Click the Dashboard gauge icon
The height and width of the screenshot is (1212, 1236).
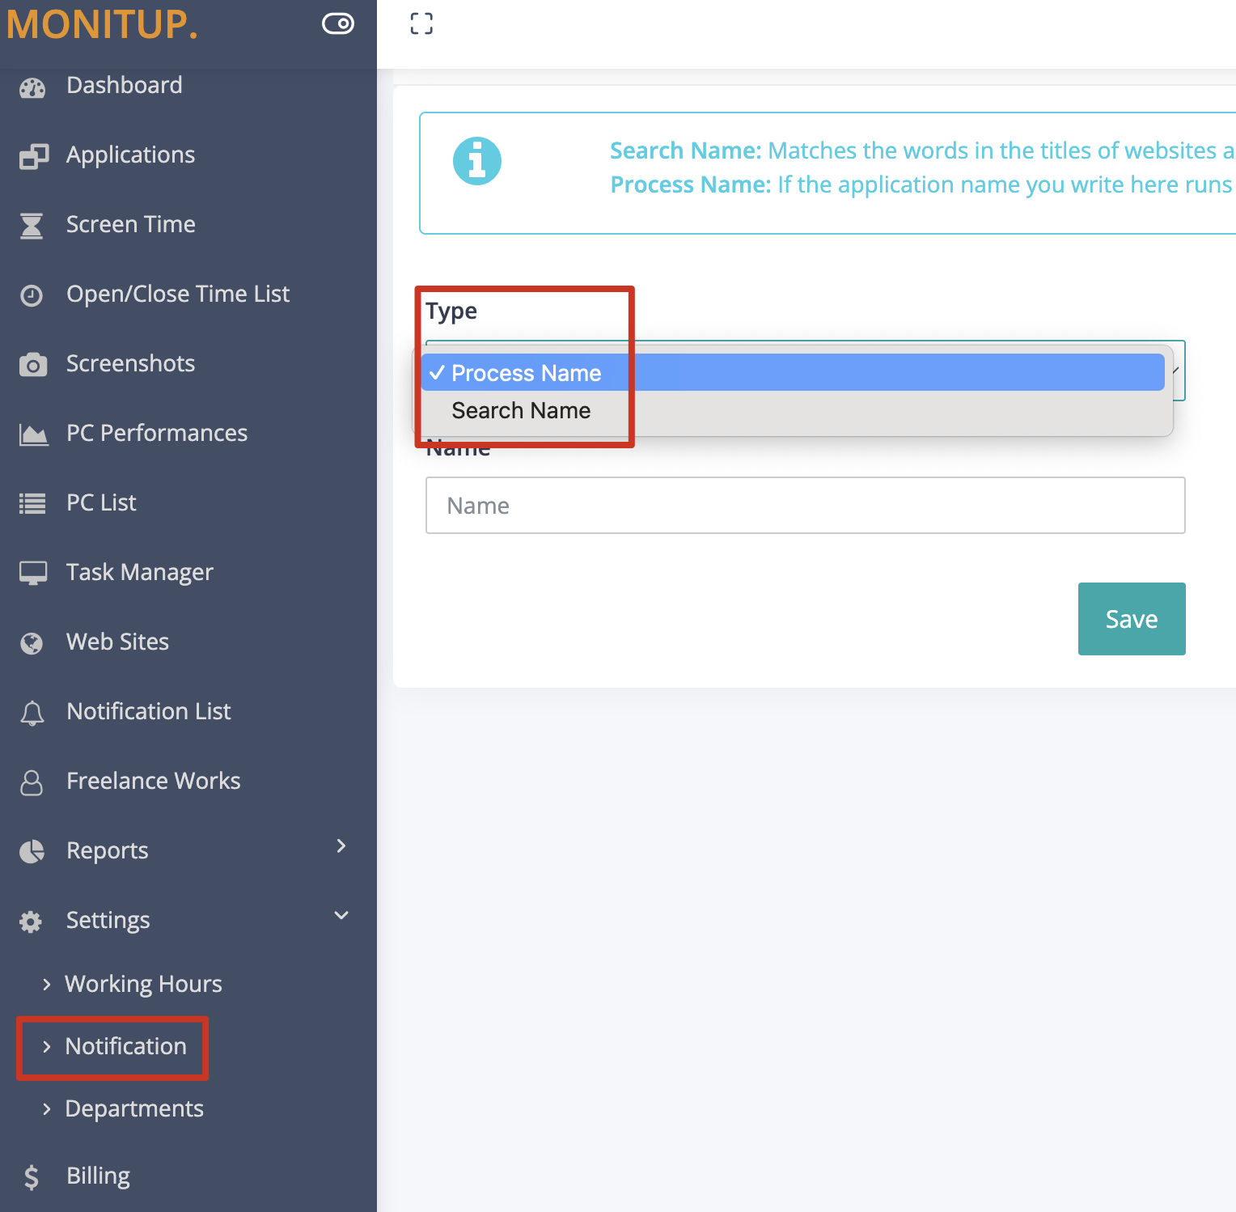32,87
